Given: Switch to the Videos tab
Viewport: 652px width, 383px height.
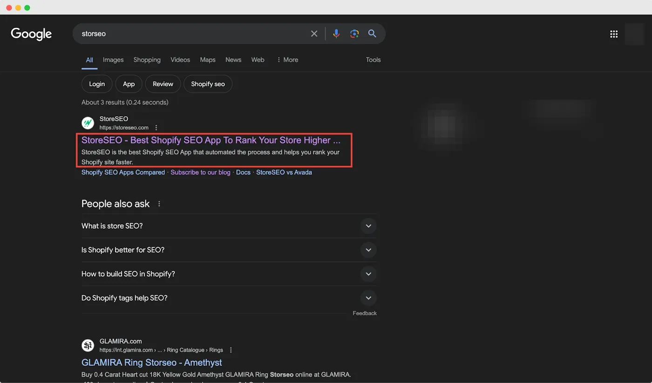Looking at the screenshot, I should 180,60.
